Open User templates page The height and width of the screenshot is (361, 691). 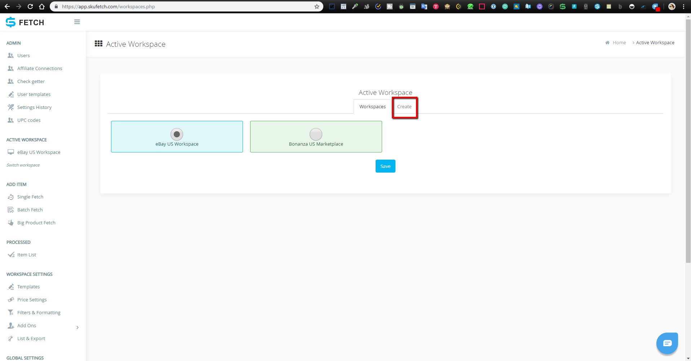pyautogui.click(x=34, y=94)
